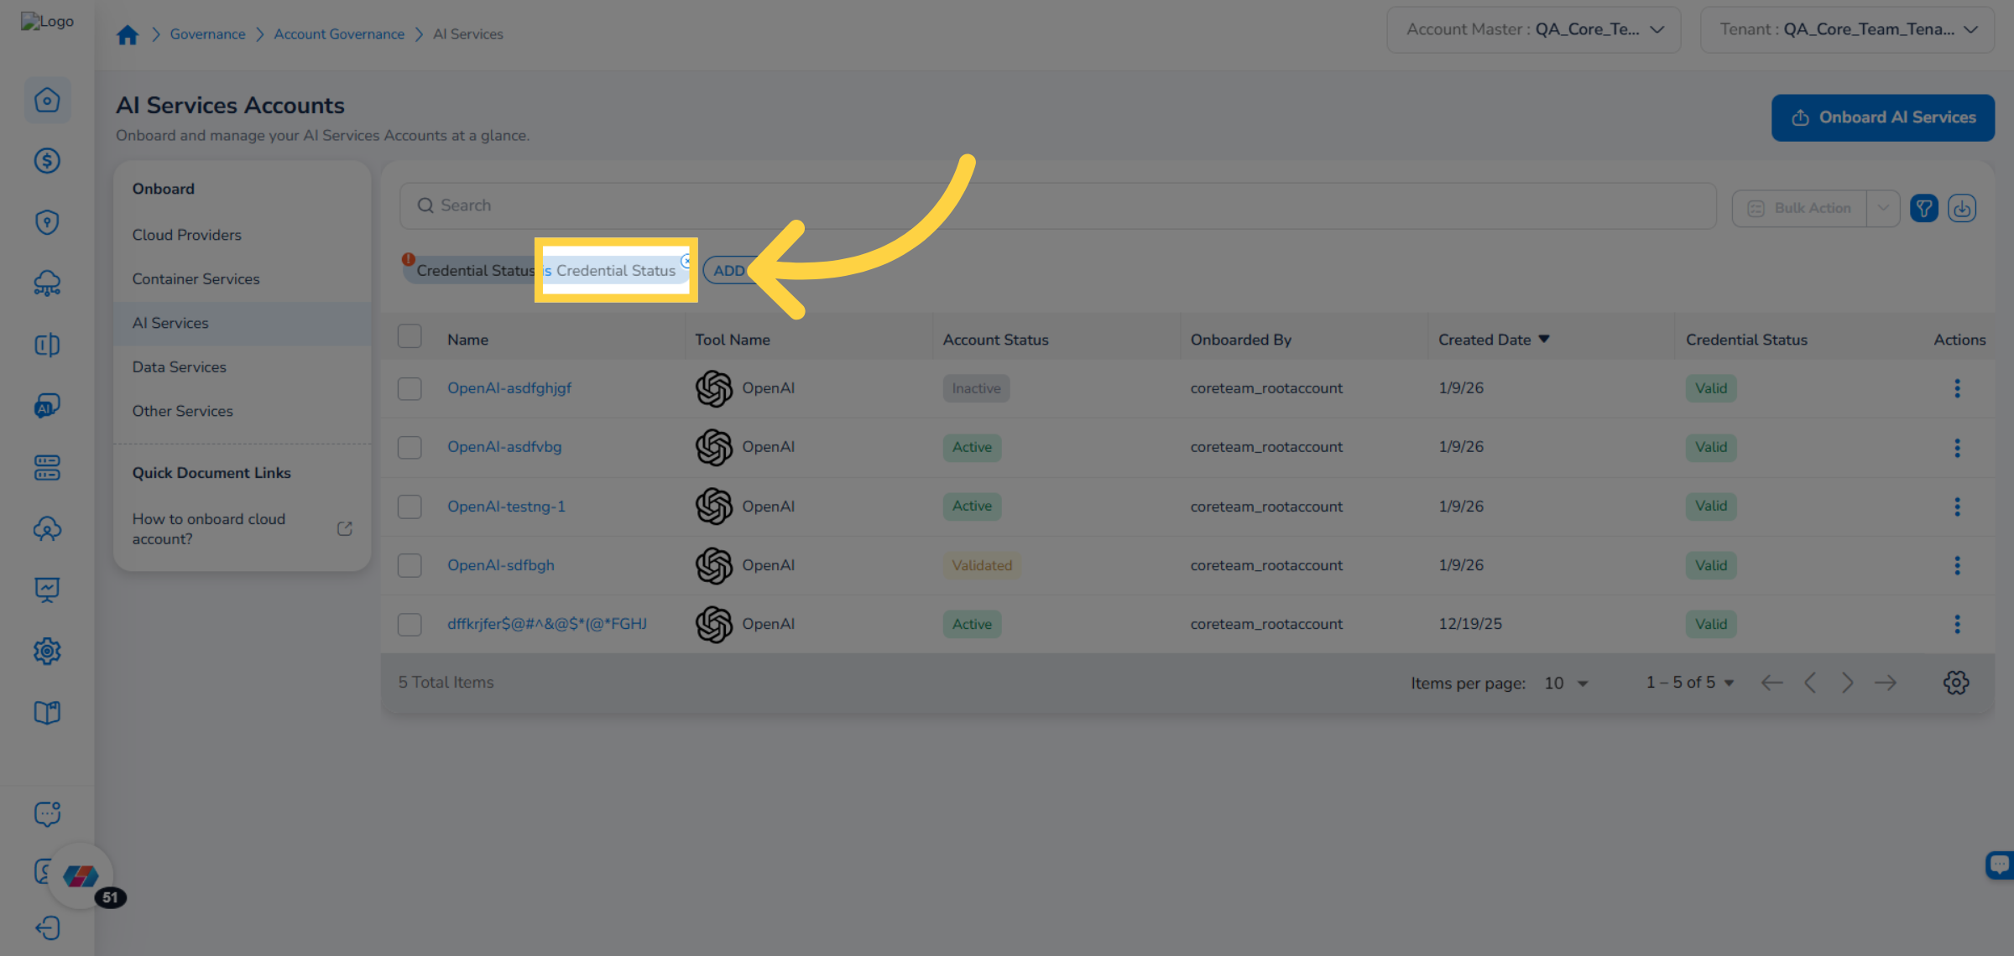
Task: Select AI Services in the Onboard menu
Action: click(170, 323)
